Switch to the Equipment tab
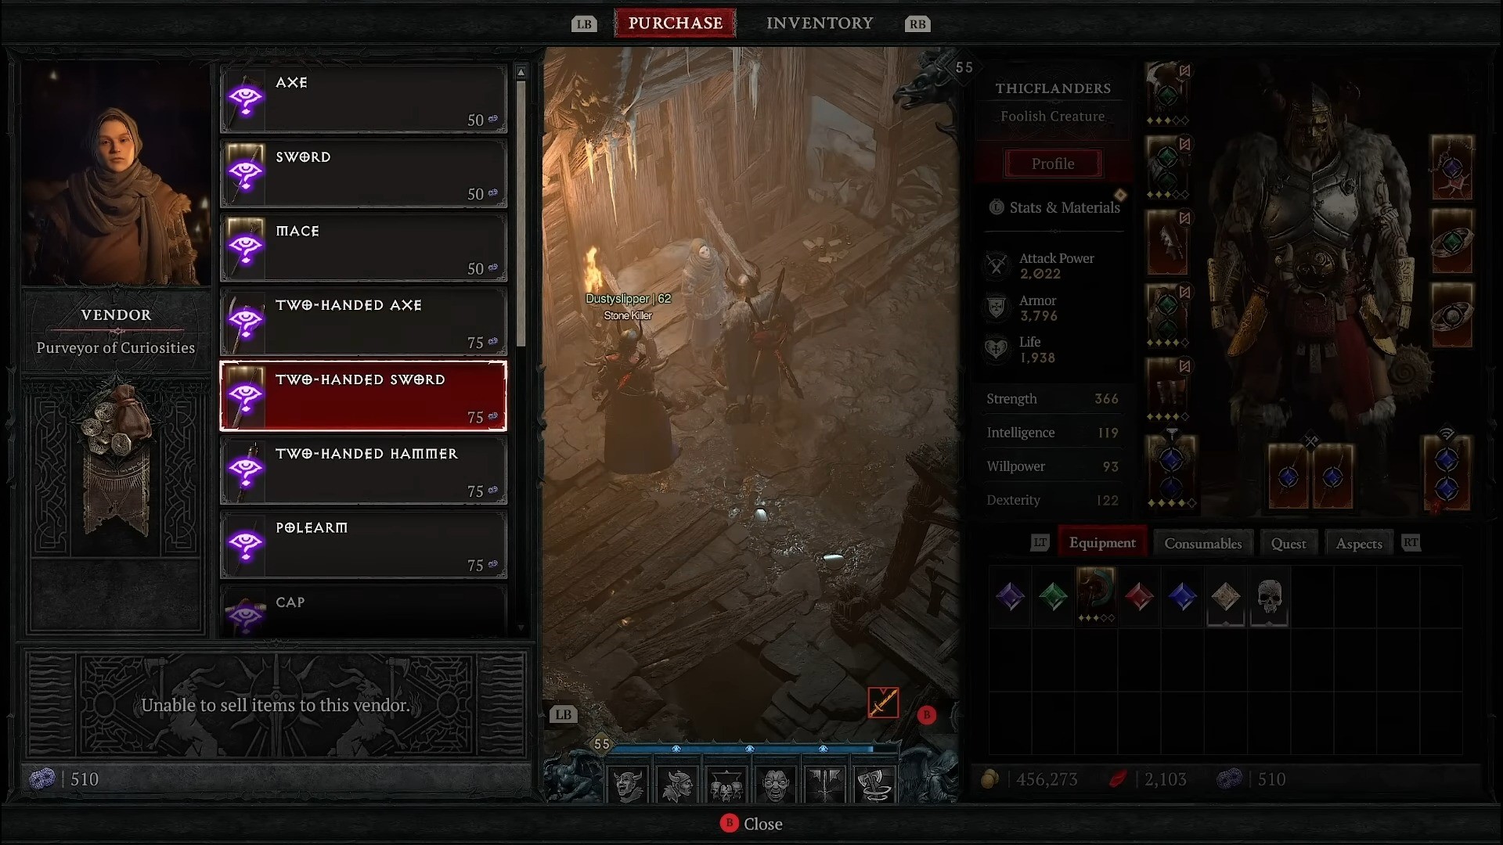This screenshot has width=1503, height=845. coord(1101,541)
